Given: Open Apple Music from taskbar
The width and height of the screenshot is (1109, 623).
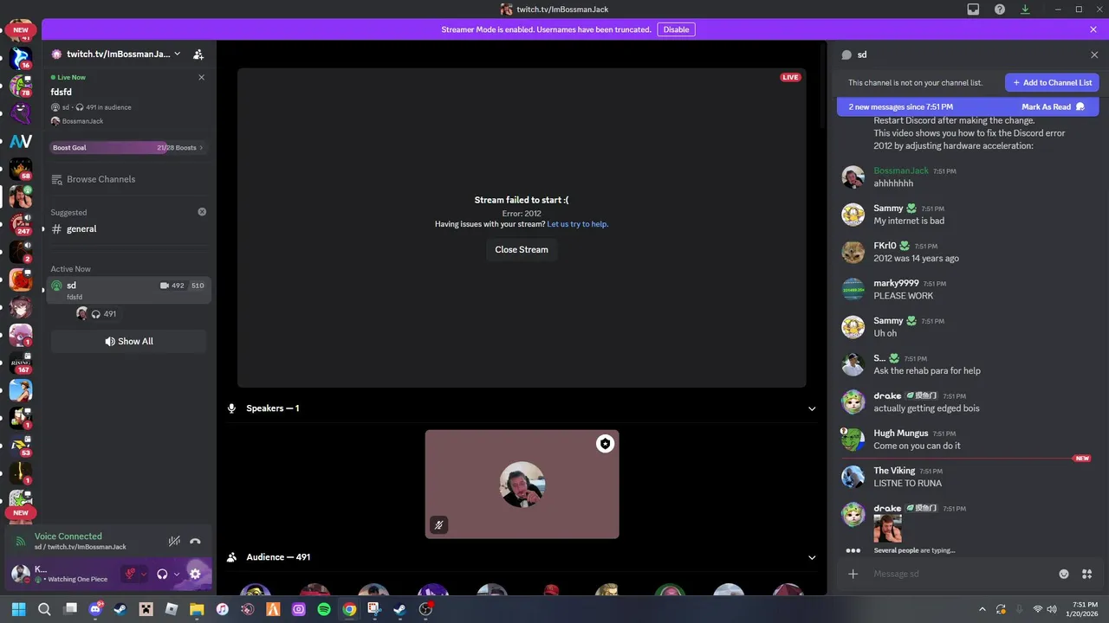Looking at the screenshot, I should pyautogui.click(x=223, y=609).
